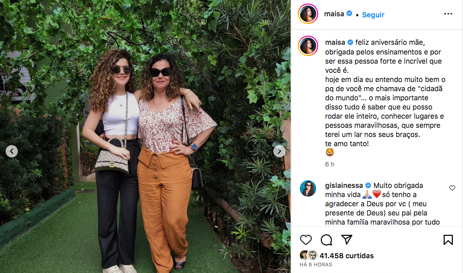Open the comment speech bubble icon
The width and height of the screenshot is (463, 273).
[326, 240]
